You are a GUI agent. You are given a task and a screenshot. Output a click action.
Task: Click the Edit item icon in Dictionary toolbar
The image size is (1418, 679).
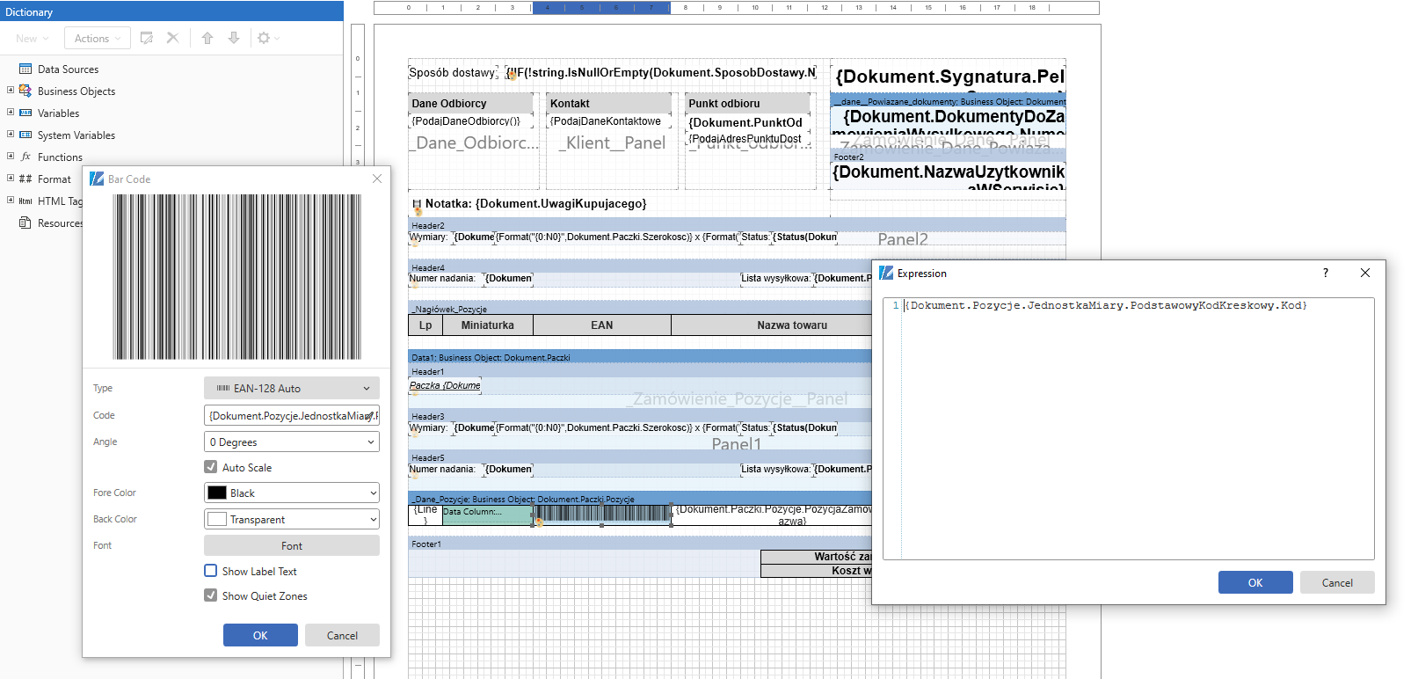pos(147,38)
